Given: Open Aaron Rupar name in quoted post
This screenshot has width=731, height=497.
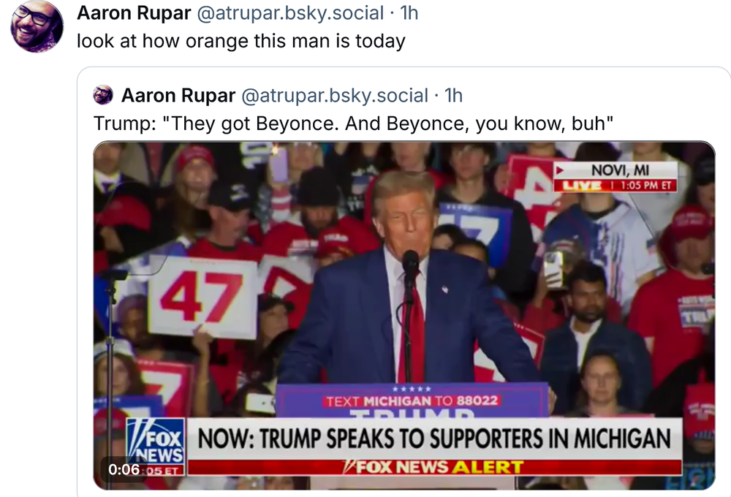Looking at the screenshot, I should coord(178,96).
